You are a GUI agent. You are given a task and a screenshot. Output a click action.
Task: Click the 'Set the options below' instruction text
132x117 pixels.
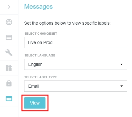point(67,23)
